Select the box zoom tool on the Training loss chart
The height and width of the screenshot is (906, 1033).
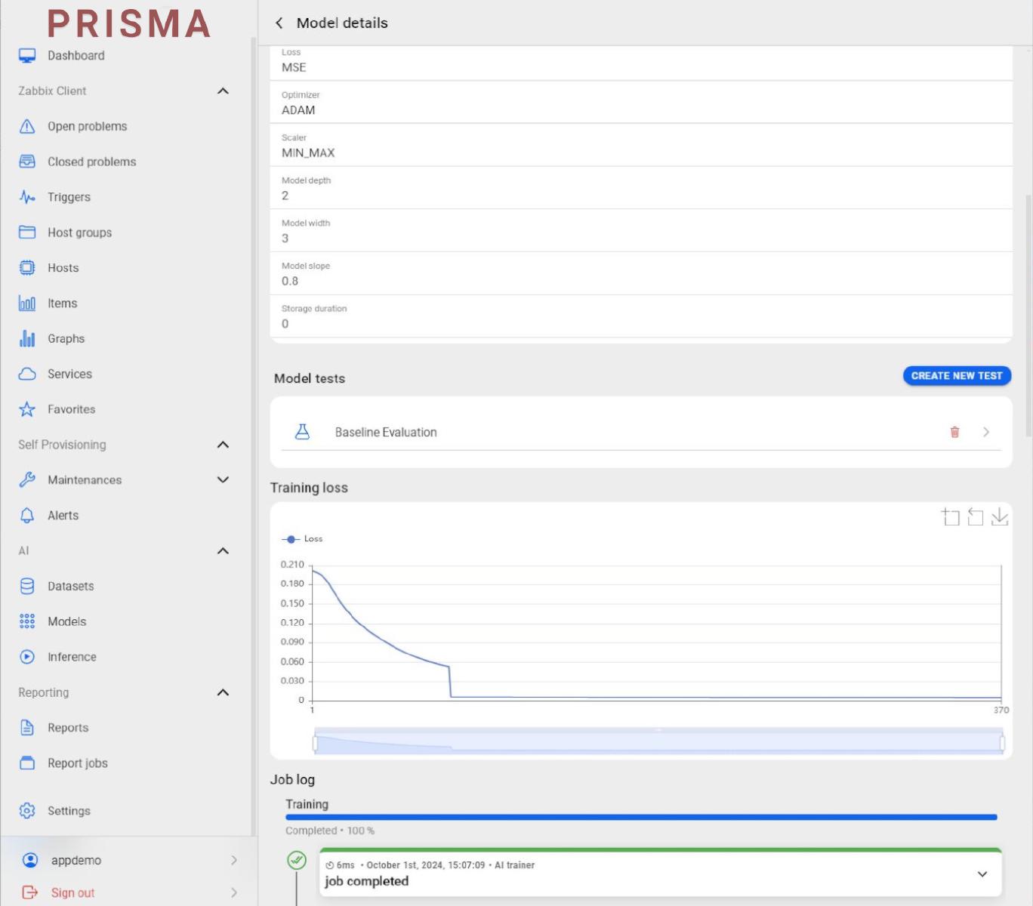point(950,517)
